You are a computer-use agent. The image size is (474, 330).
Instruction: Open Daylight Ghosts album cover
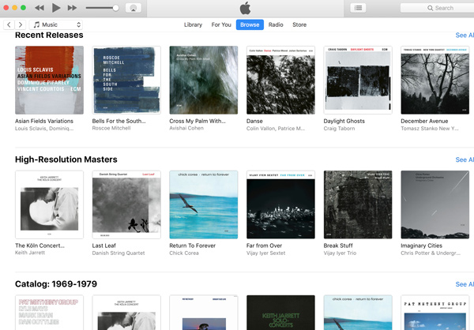(x=358, y=80)
